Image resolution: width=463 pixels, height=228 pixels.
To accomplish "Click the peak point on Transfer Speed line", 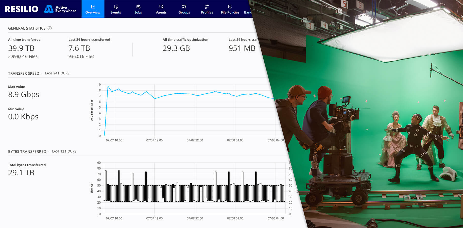I will pyautogui.click(x=108, y=86).
